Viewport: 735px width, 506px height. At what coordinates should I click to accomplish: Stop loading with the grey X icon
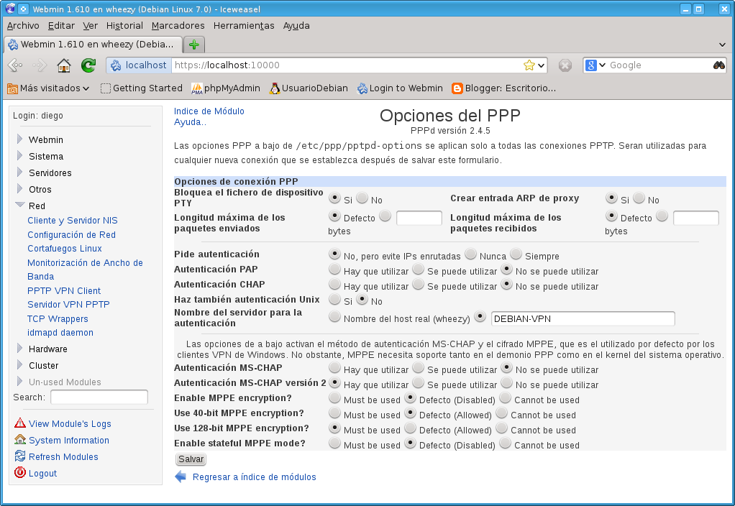[565, 65]
